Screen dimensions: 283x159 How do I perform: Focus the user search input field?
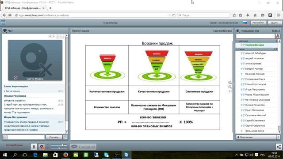pos(255,36)
